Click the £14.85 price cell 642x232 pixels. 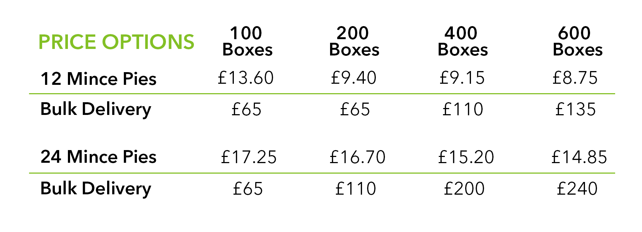tap(579, 157)
